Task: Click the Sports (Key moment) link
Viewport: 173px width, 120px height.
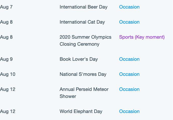Action: point(142,37)
